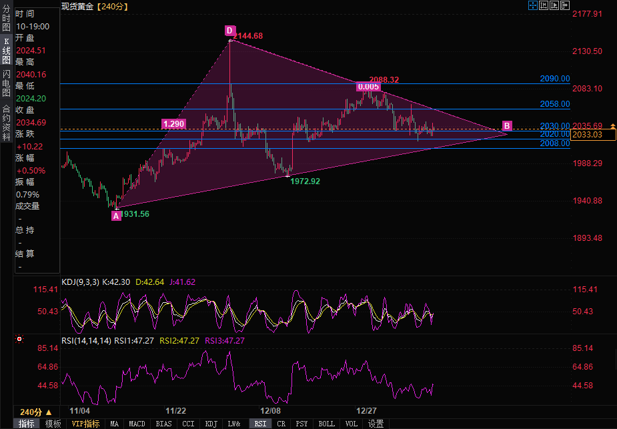Switch to the 模板 tab
The image size is (617, 429).
point(53,424)
